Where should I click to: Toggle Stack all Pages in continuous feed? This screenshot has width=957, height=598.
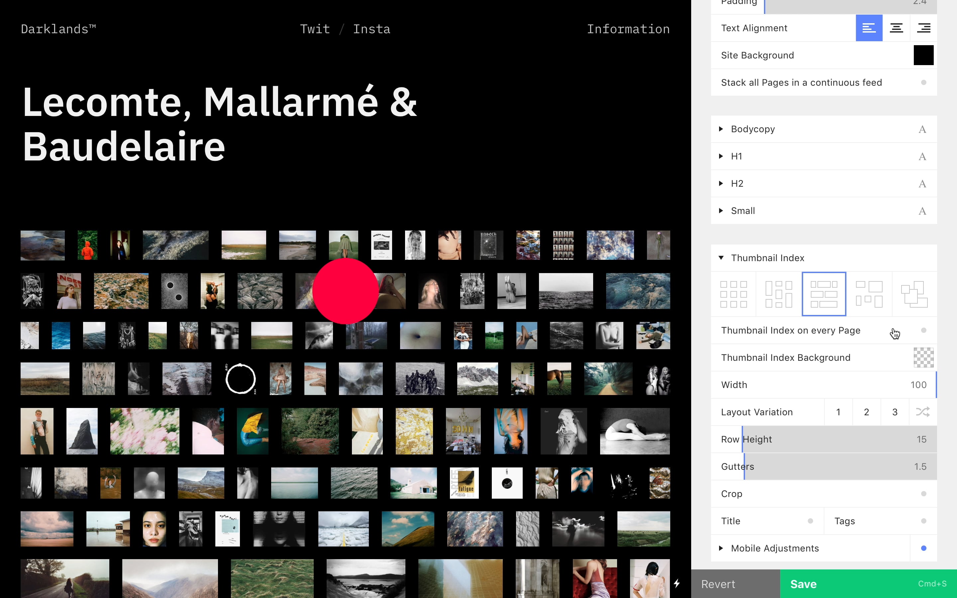pyautogui.click(x=923, y=83)
